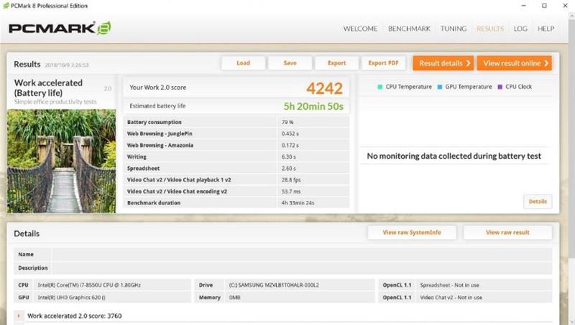575x325 pixels.
Task: Click the Name input field
Action: pyautogui.click(x=302, y=254)
